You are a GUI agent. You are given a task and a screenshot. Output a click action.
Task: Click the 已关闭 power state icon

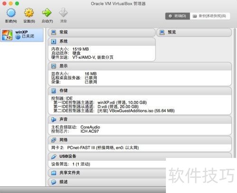(x=18, y=37)
